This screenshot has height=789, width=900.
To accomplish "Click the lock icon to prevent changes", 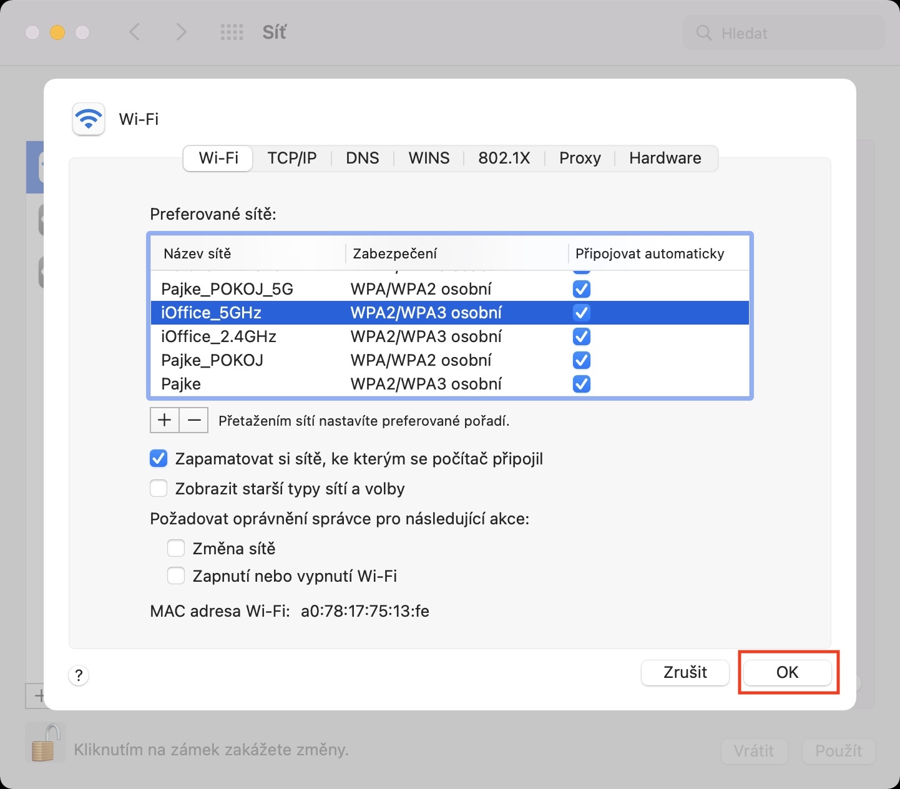I will point(45,743).
